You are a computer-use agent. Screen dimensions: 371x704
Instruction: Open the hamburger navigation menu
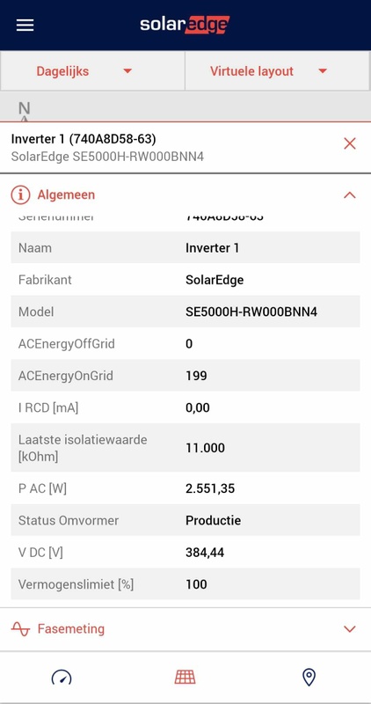coord(25,26)
